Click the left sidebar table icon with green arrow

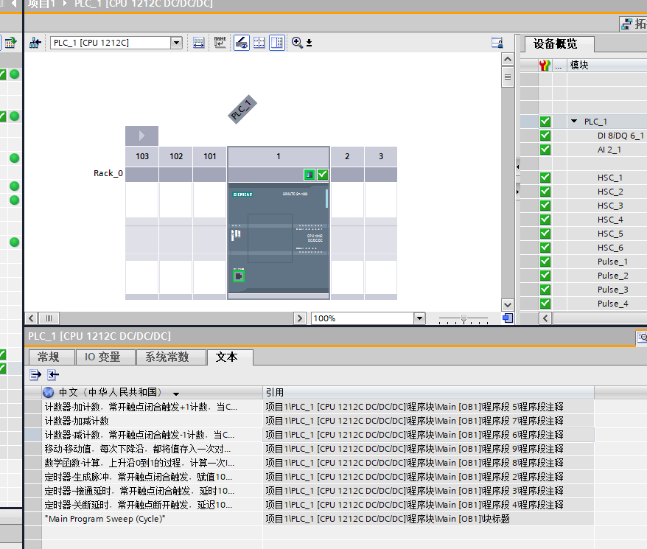pyautogui.click(x=10, y=43)
